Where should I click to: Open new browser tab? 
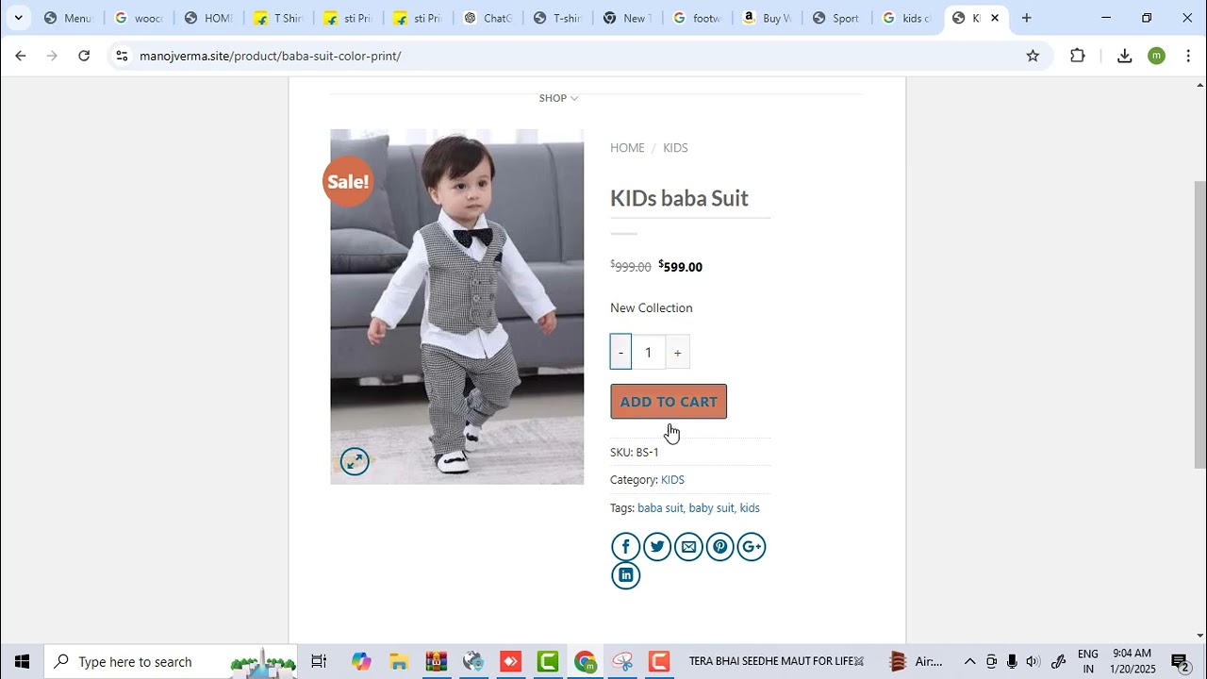tap(1026, 18)
